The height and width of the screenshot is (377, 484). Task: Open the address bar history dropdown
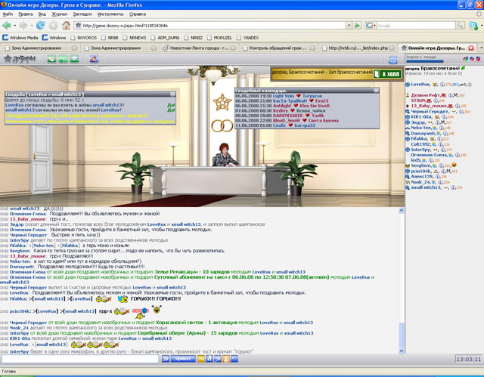tap(349, 26)
